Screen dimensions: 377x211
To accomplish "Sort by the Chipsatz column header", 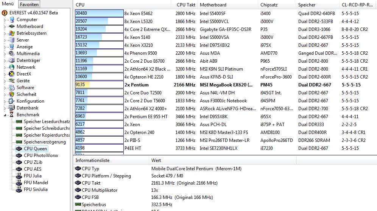I will click(277, 5).
